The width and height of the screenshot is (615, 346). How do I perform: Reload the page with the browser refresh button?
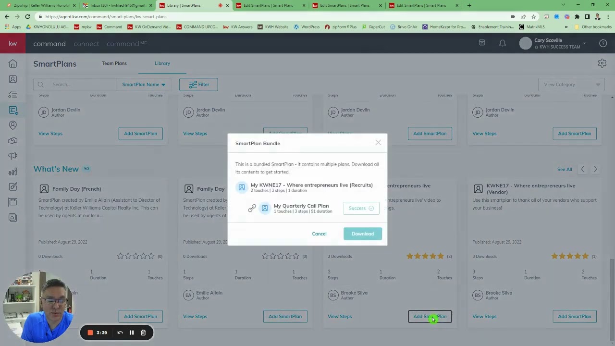coord(27,17)
